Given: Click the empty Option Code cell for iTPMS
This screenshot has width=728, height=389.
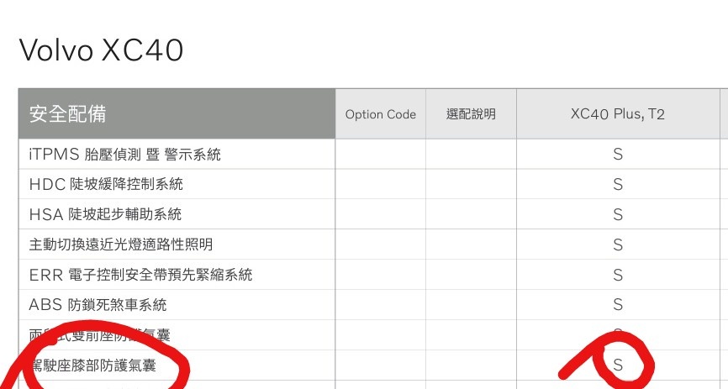Looking at the screenshot, I should click(x=381, y=155).
